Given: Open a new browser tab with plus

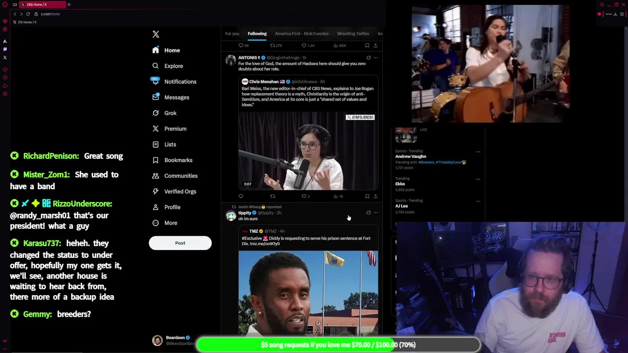Looking at the screenshot, I should [x=69, y=4].
